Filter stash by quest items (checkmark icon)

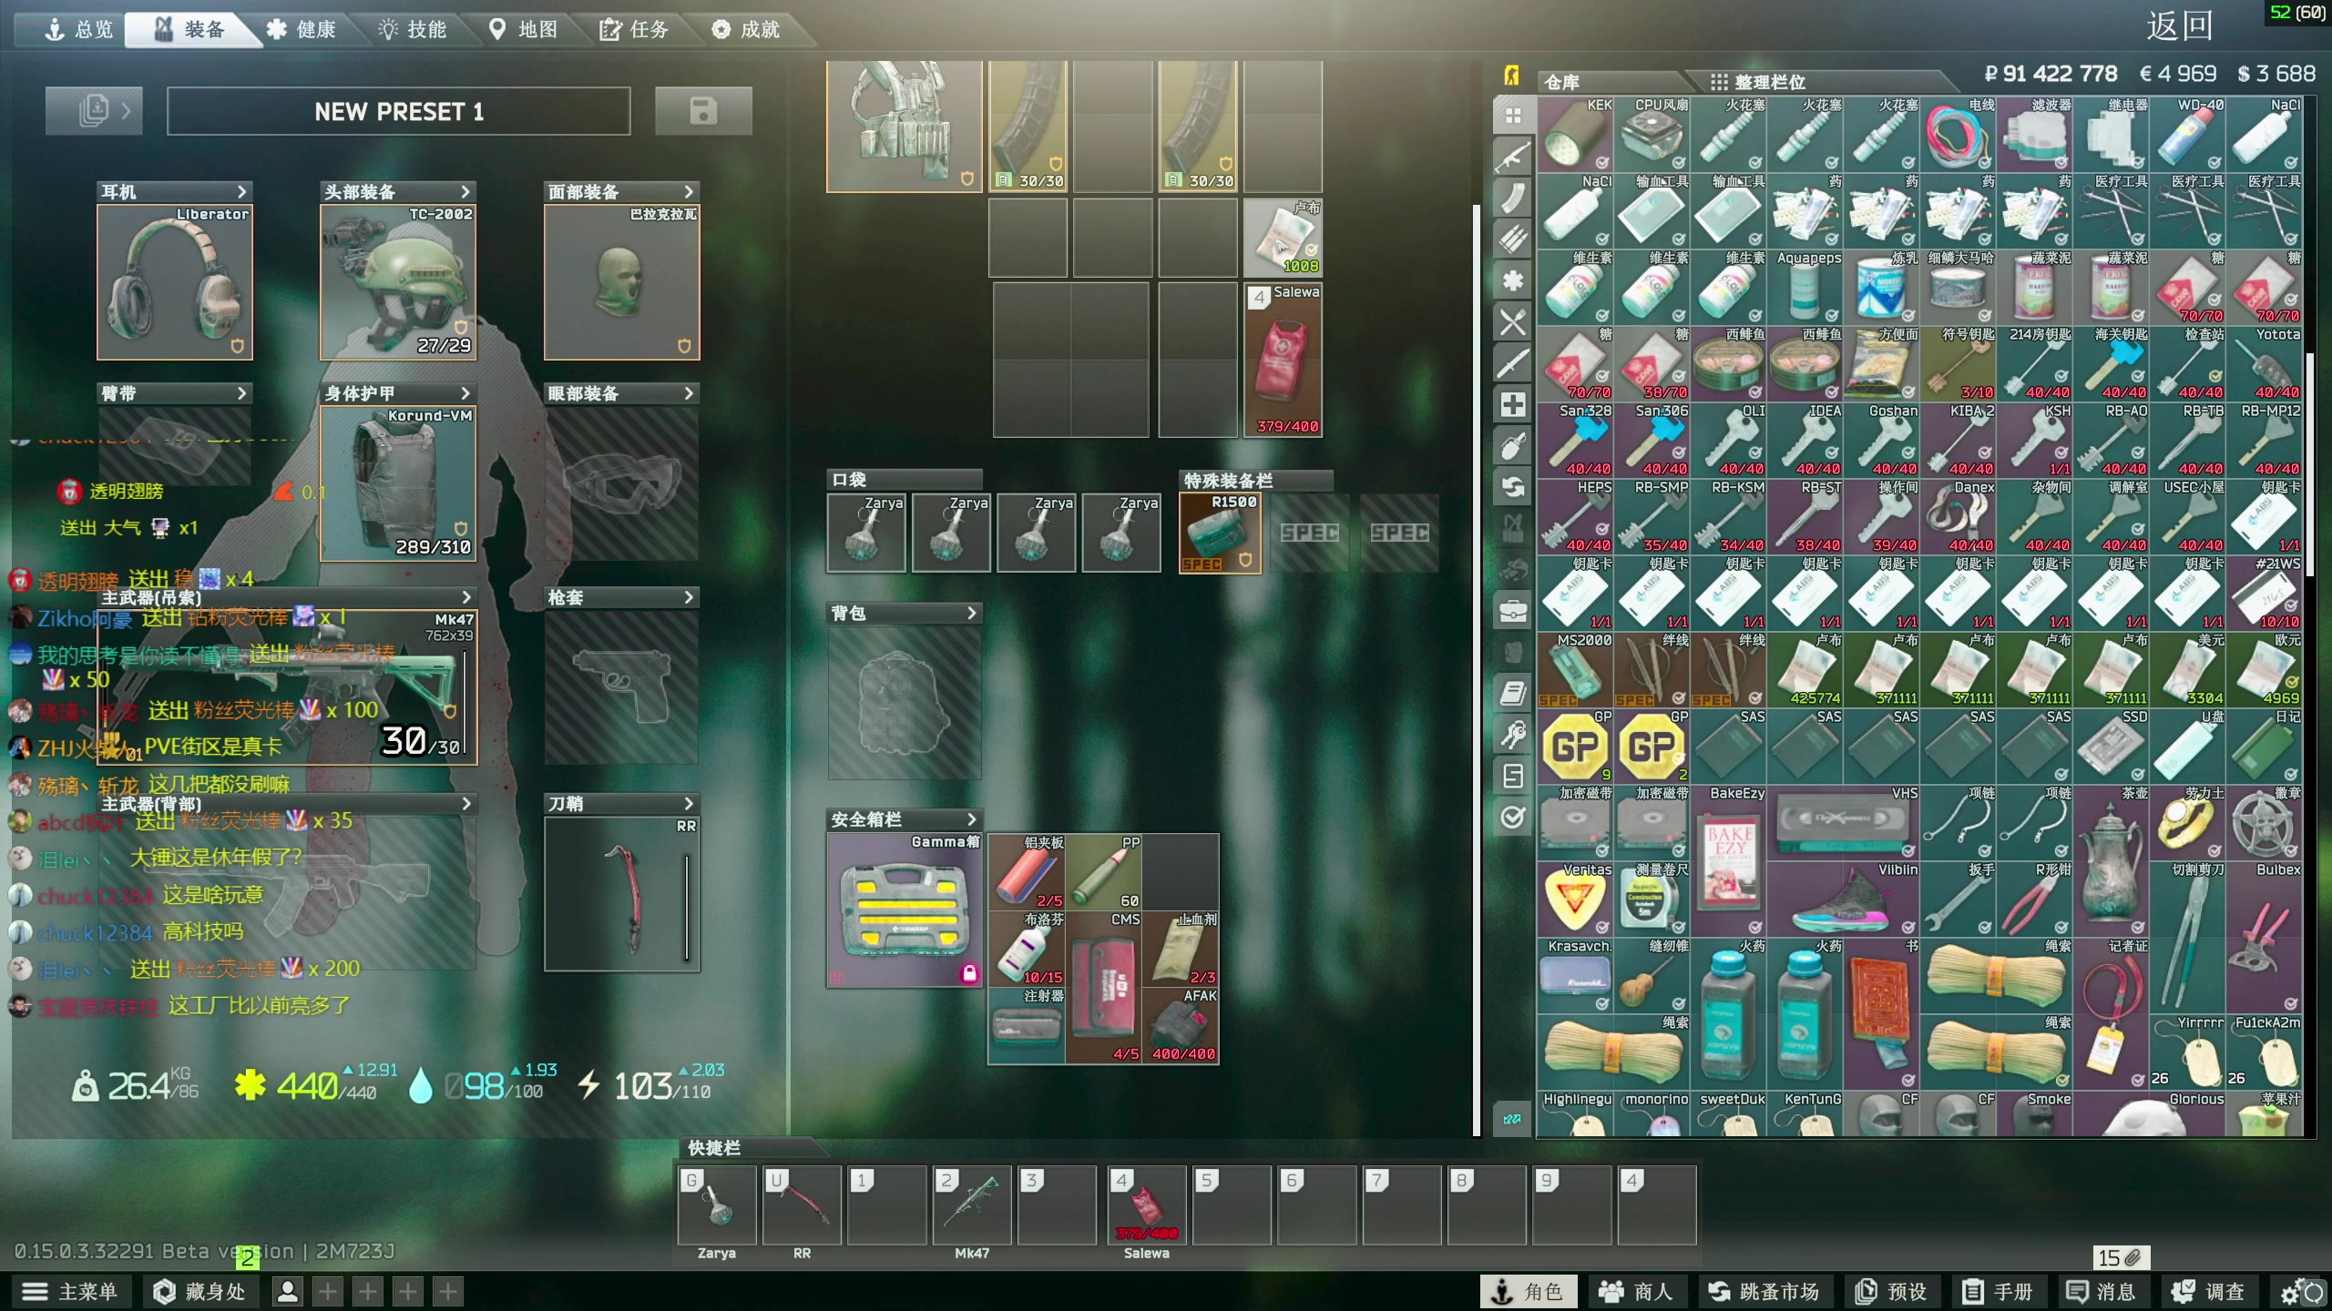tap(1513, 817)
